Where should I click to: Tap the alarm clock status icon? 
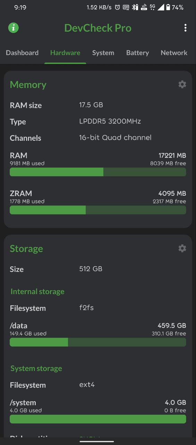[117, 7]
